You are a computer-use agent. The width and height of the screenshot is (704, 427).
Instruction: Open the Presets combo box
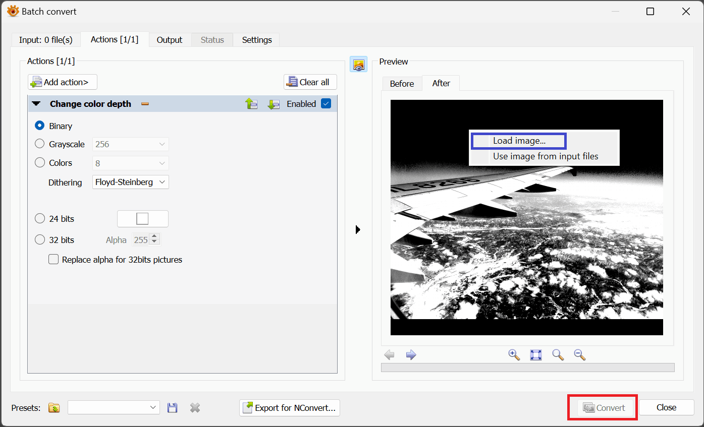(x=114, y=407)
